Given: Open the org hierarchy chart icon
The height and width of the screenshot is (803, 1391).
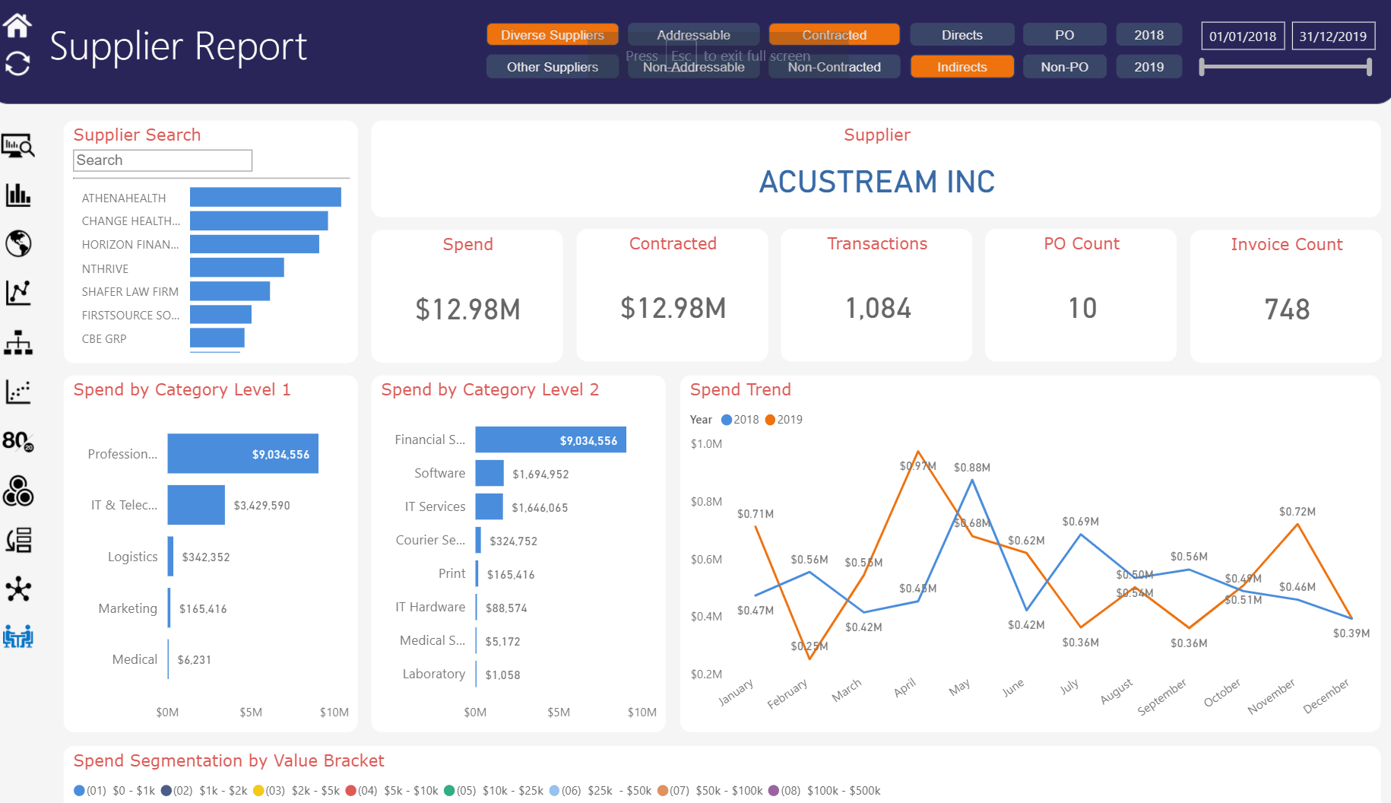Looking at the screenshot, I should [x=18, y=343].
